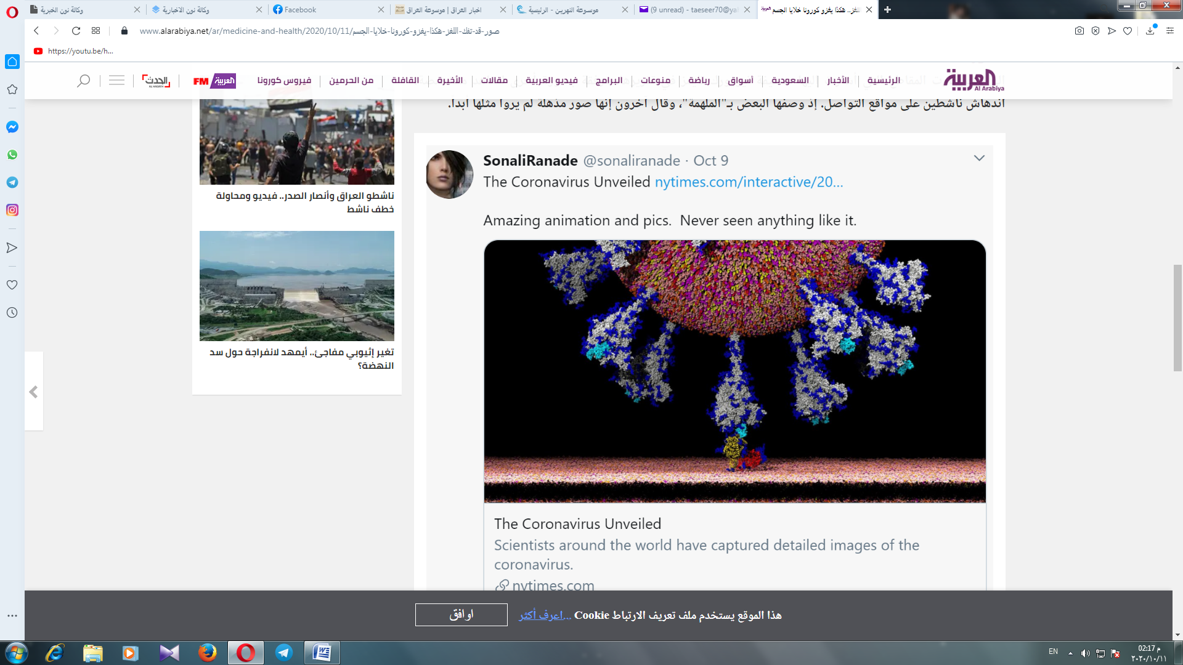Open WhatsApp sidebar panel
1183x665 pixels.
(12, 155)
